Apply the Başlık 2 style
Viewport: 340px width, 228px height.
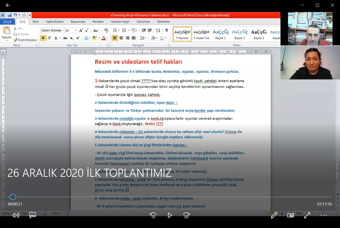coord(240,34)
